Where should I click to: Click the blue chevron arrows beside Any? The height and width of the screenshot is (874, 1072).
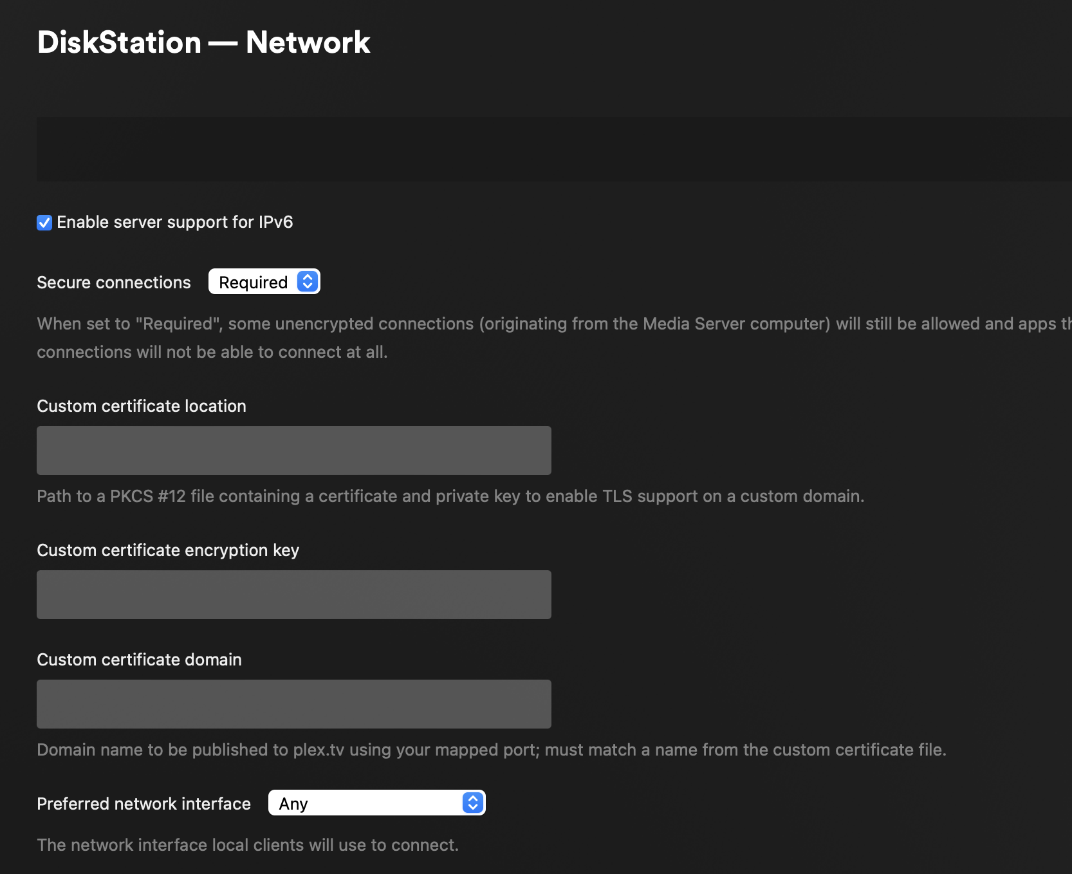[472, 803]
